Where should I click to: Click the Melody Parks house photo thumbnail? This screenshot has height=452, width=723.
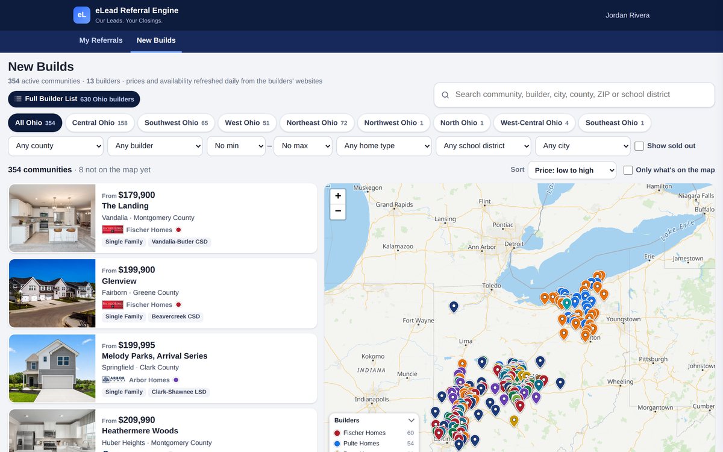coord(52,368)
